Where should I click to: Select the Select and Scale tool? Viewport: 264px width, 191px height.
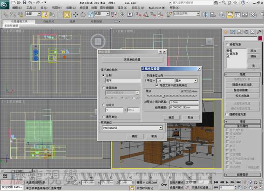(91, 14)
